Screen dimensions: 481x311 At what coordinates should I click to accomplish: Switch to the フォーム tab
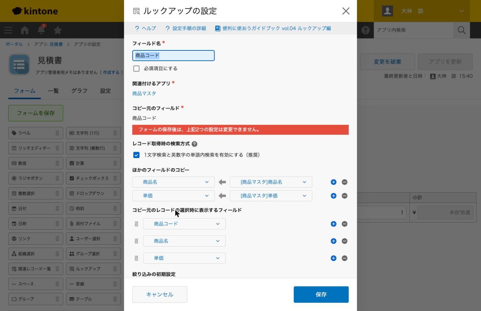click(x=25, y=91)
